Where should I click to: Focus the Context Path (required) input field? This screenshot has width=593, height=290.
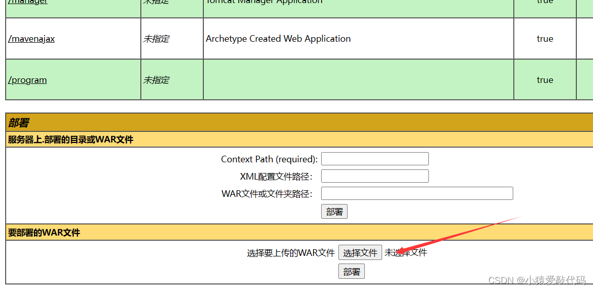[x=375, y=159]
